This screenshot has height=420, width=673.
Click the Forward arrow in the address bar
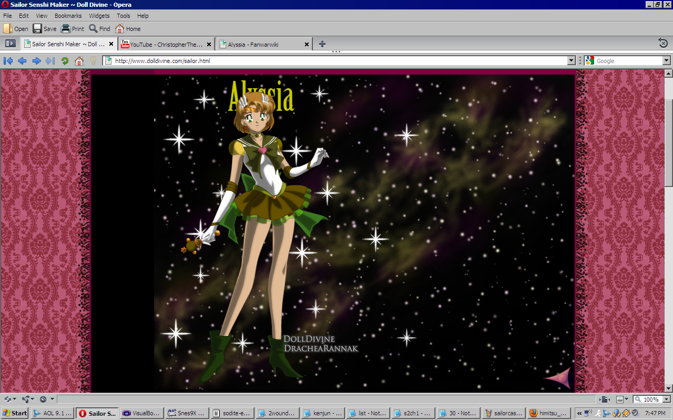[x=36, y=61]
